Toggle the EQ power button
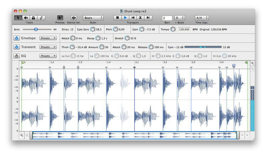Image resolution: width=267 pixels, height=156 pixels. [x=16, y=56]
